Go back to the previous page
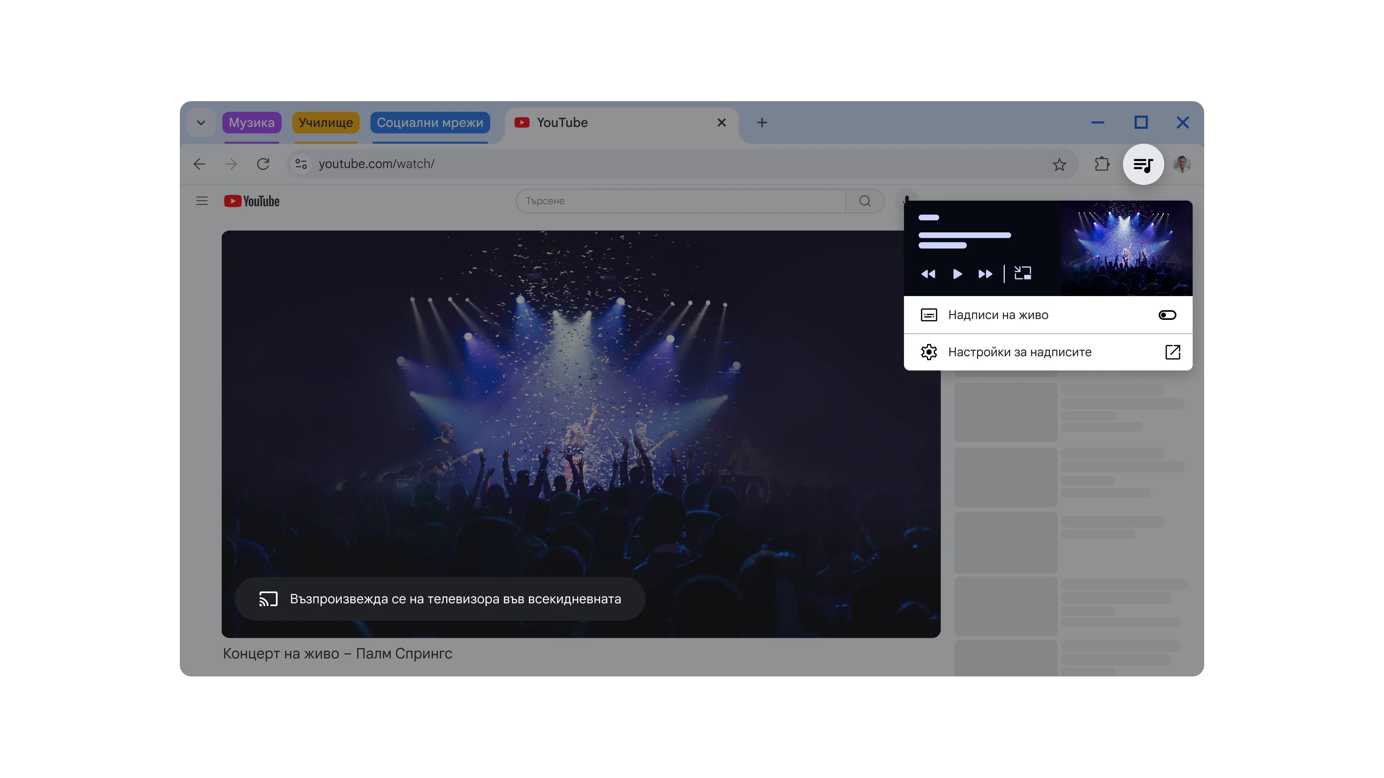Viewport: 1384px width, 778px height. pos(199,164)
